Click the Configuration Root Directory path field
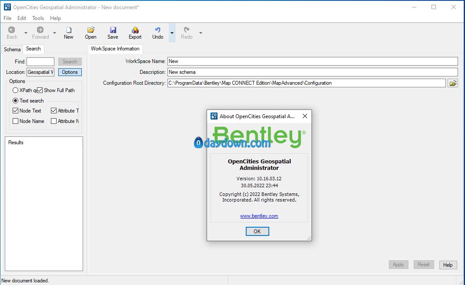The height and width of the screenshot is (285, 465). pos(306,83)
